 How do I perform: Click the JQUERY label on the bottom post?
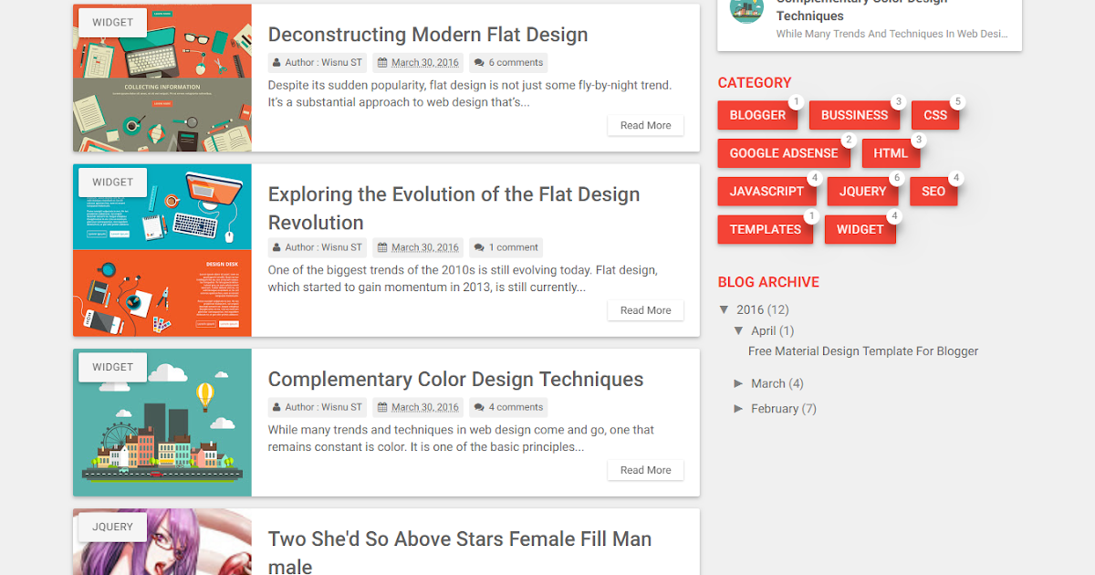(111, 527)
